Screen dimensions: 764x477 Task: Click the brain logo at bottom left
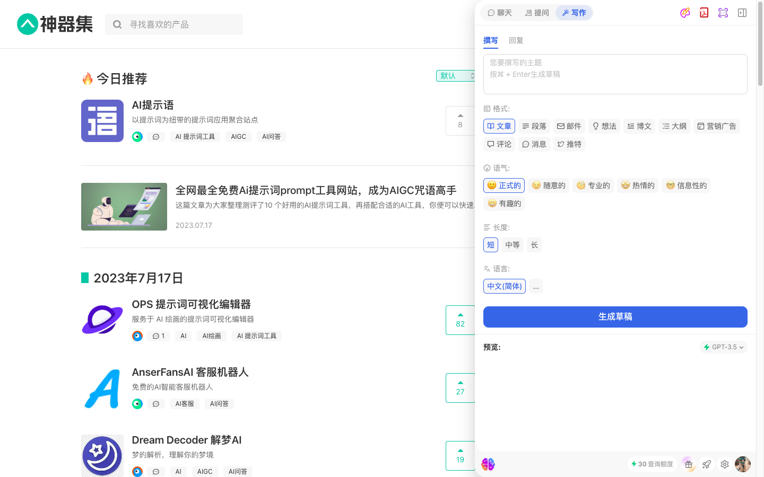[488, 464]
